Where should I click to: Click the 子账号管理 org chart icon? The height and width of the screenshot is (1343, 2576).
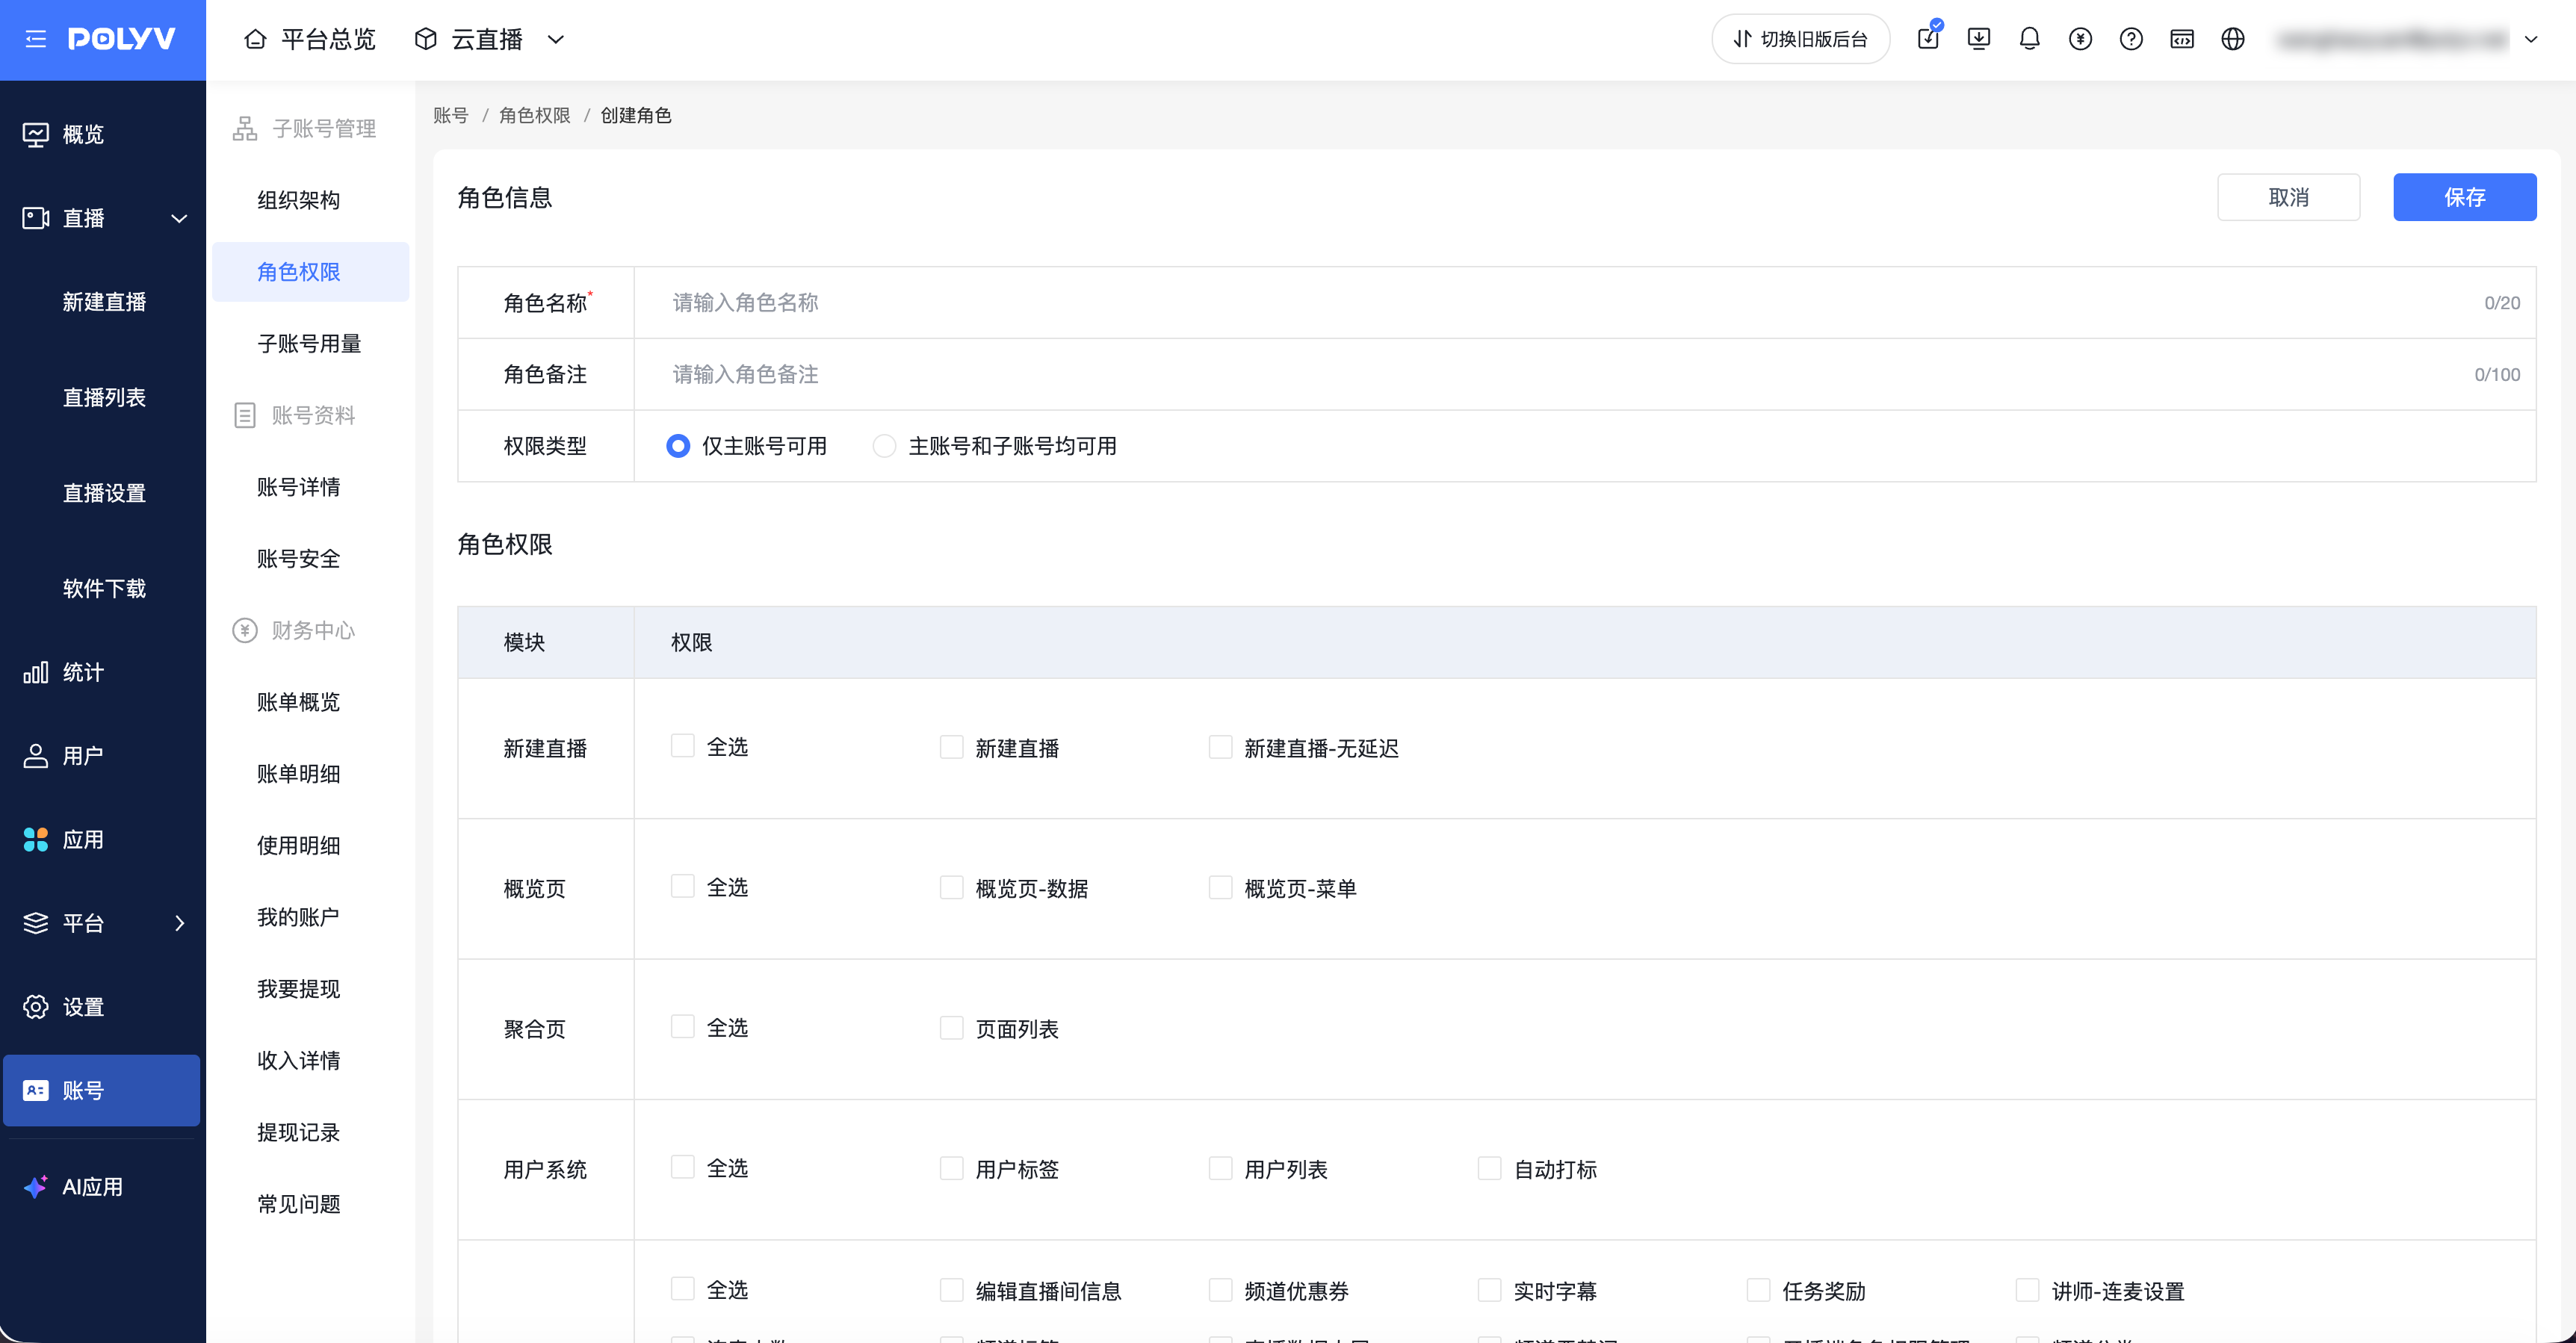(245, 128)
